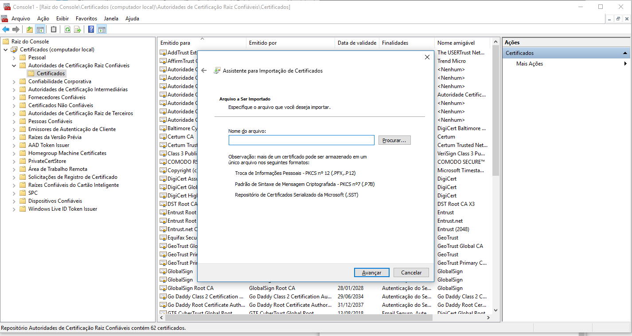Open the Arquivo menu
The height and width of the screenshot is (336, 632).
coord(21,19)
